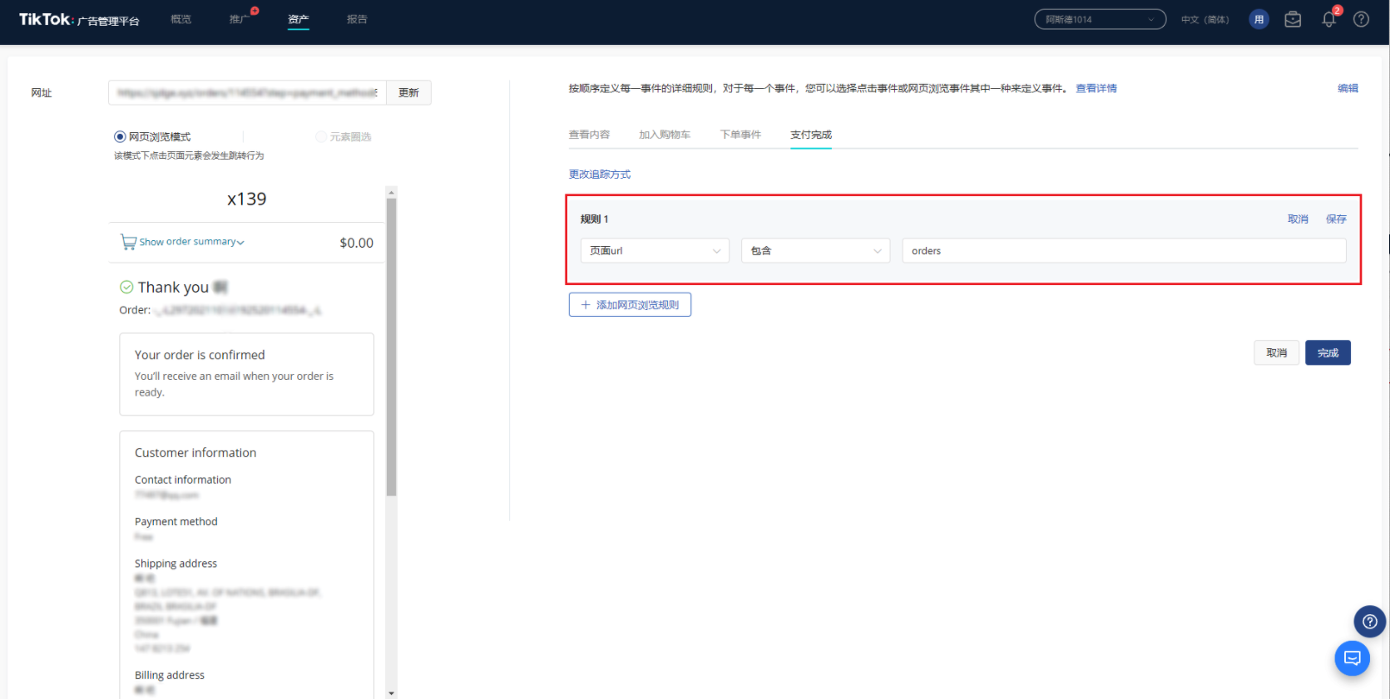Image resolution: width=1390 pixels, height=699 pixels.
Task: Open the 包含 condition dropdown
Action: pos(815,251)
